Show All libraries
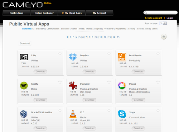The height and width of the screenshot is (132, 179). [33, 29]
